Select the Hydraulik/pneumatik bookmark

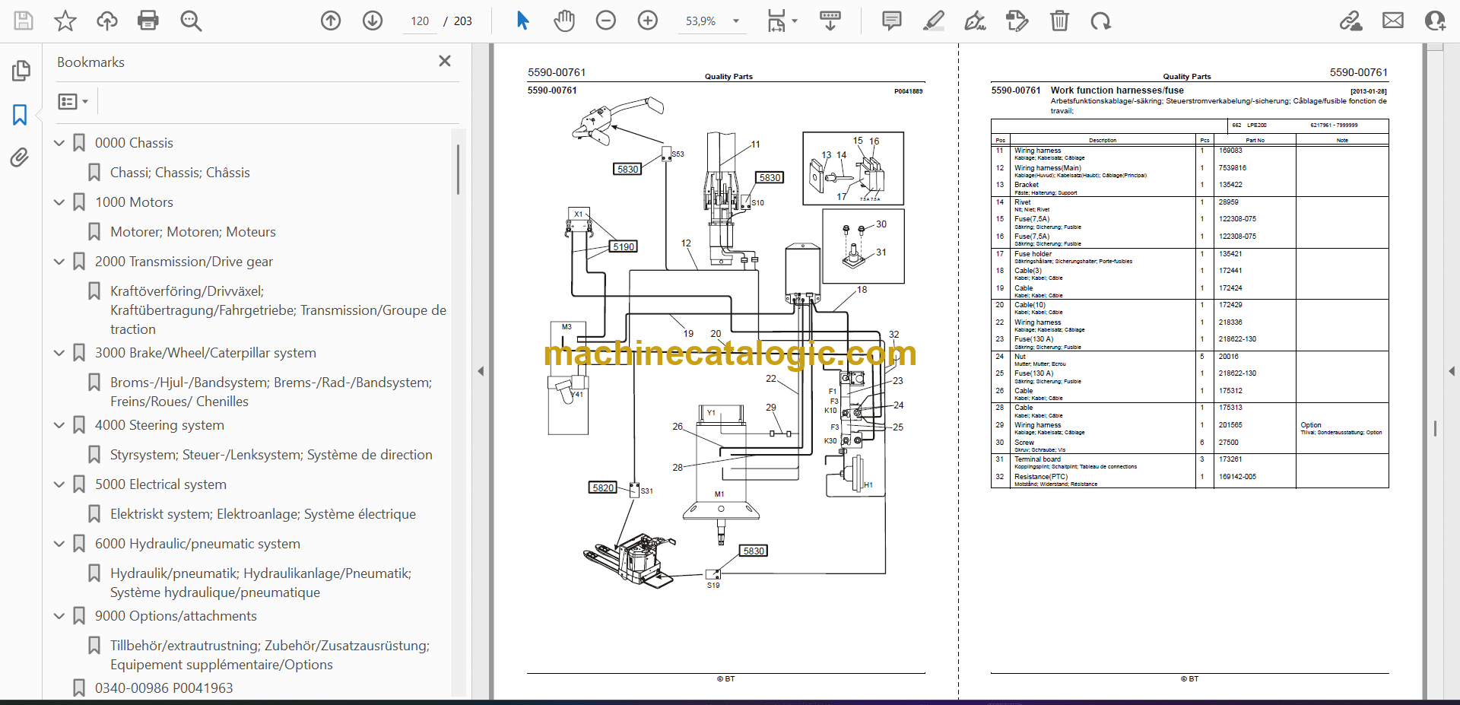point(261,583)
